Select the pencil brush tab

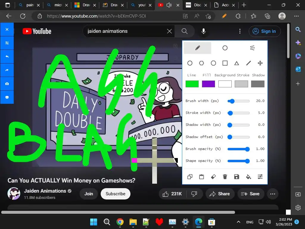click(x=197, y=48)
